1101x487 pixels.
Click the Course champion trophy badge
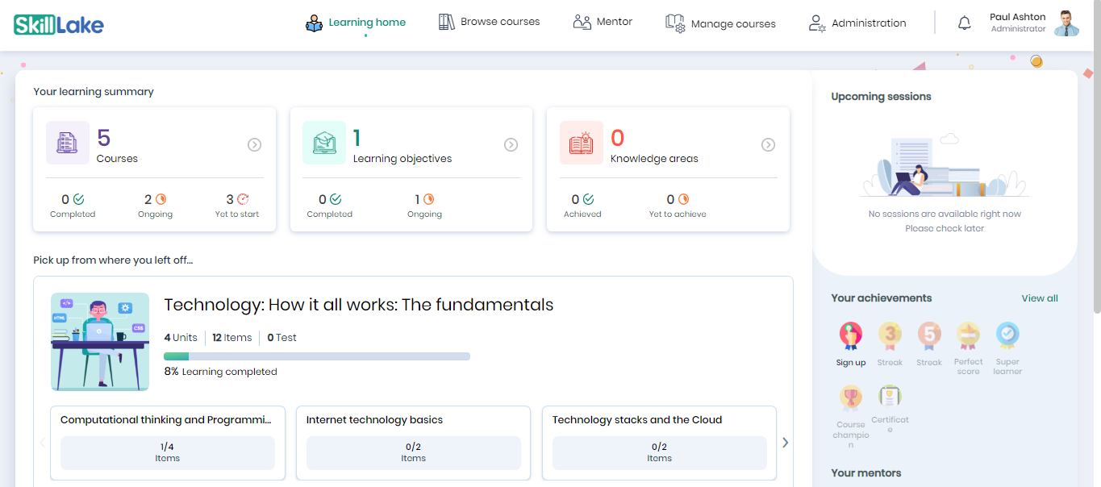(850, 397)
